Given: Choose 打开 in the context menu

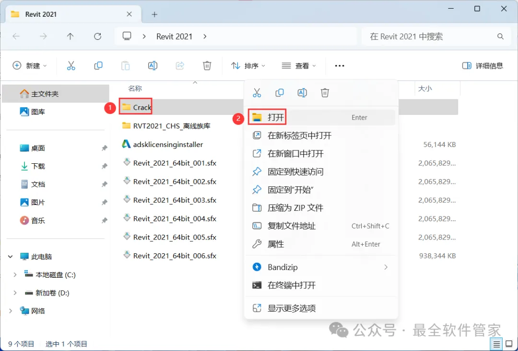Looking at the screenshot, I should 321,117.
